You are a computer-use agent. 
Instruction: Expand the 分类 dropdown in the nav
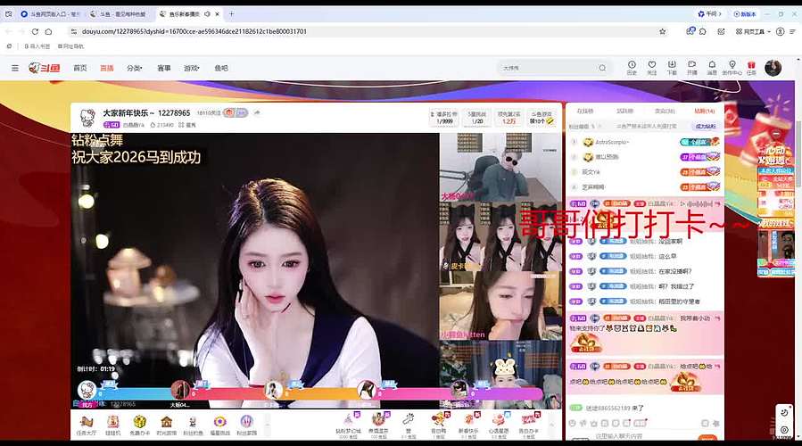click(x=135, y=68)
